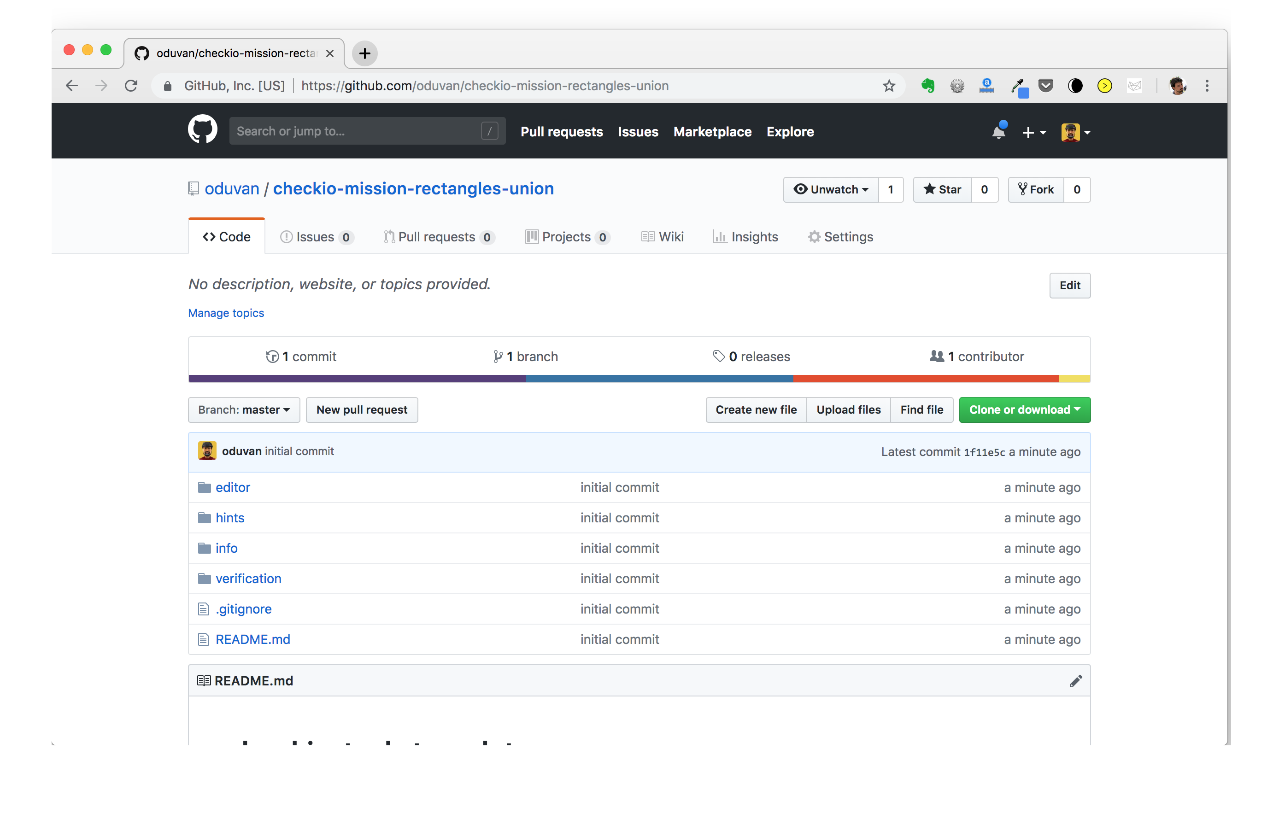
Task: Click the dark mode half-circle extension
Action: click(x=1075, y=86)
